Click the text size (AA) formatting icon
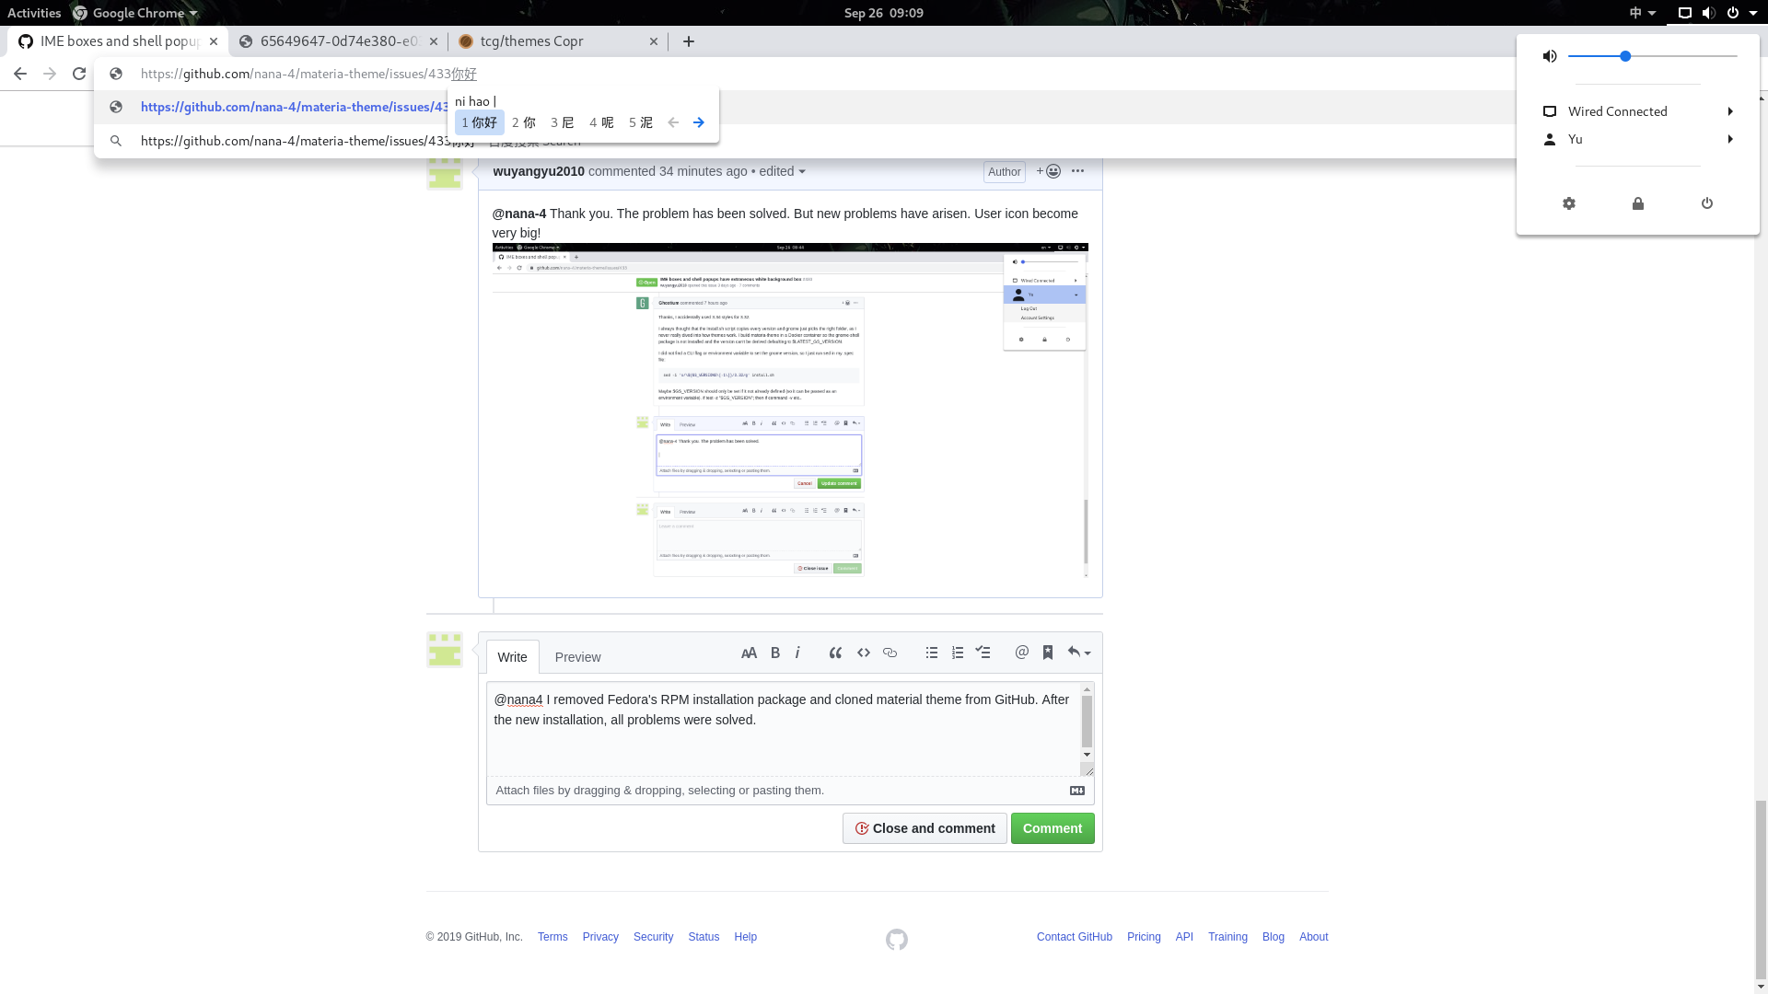Image resolution: width=1768 pixels, height=994 pixels. [x=749, y=653]
